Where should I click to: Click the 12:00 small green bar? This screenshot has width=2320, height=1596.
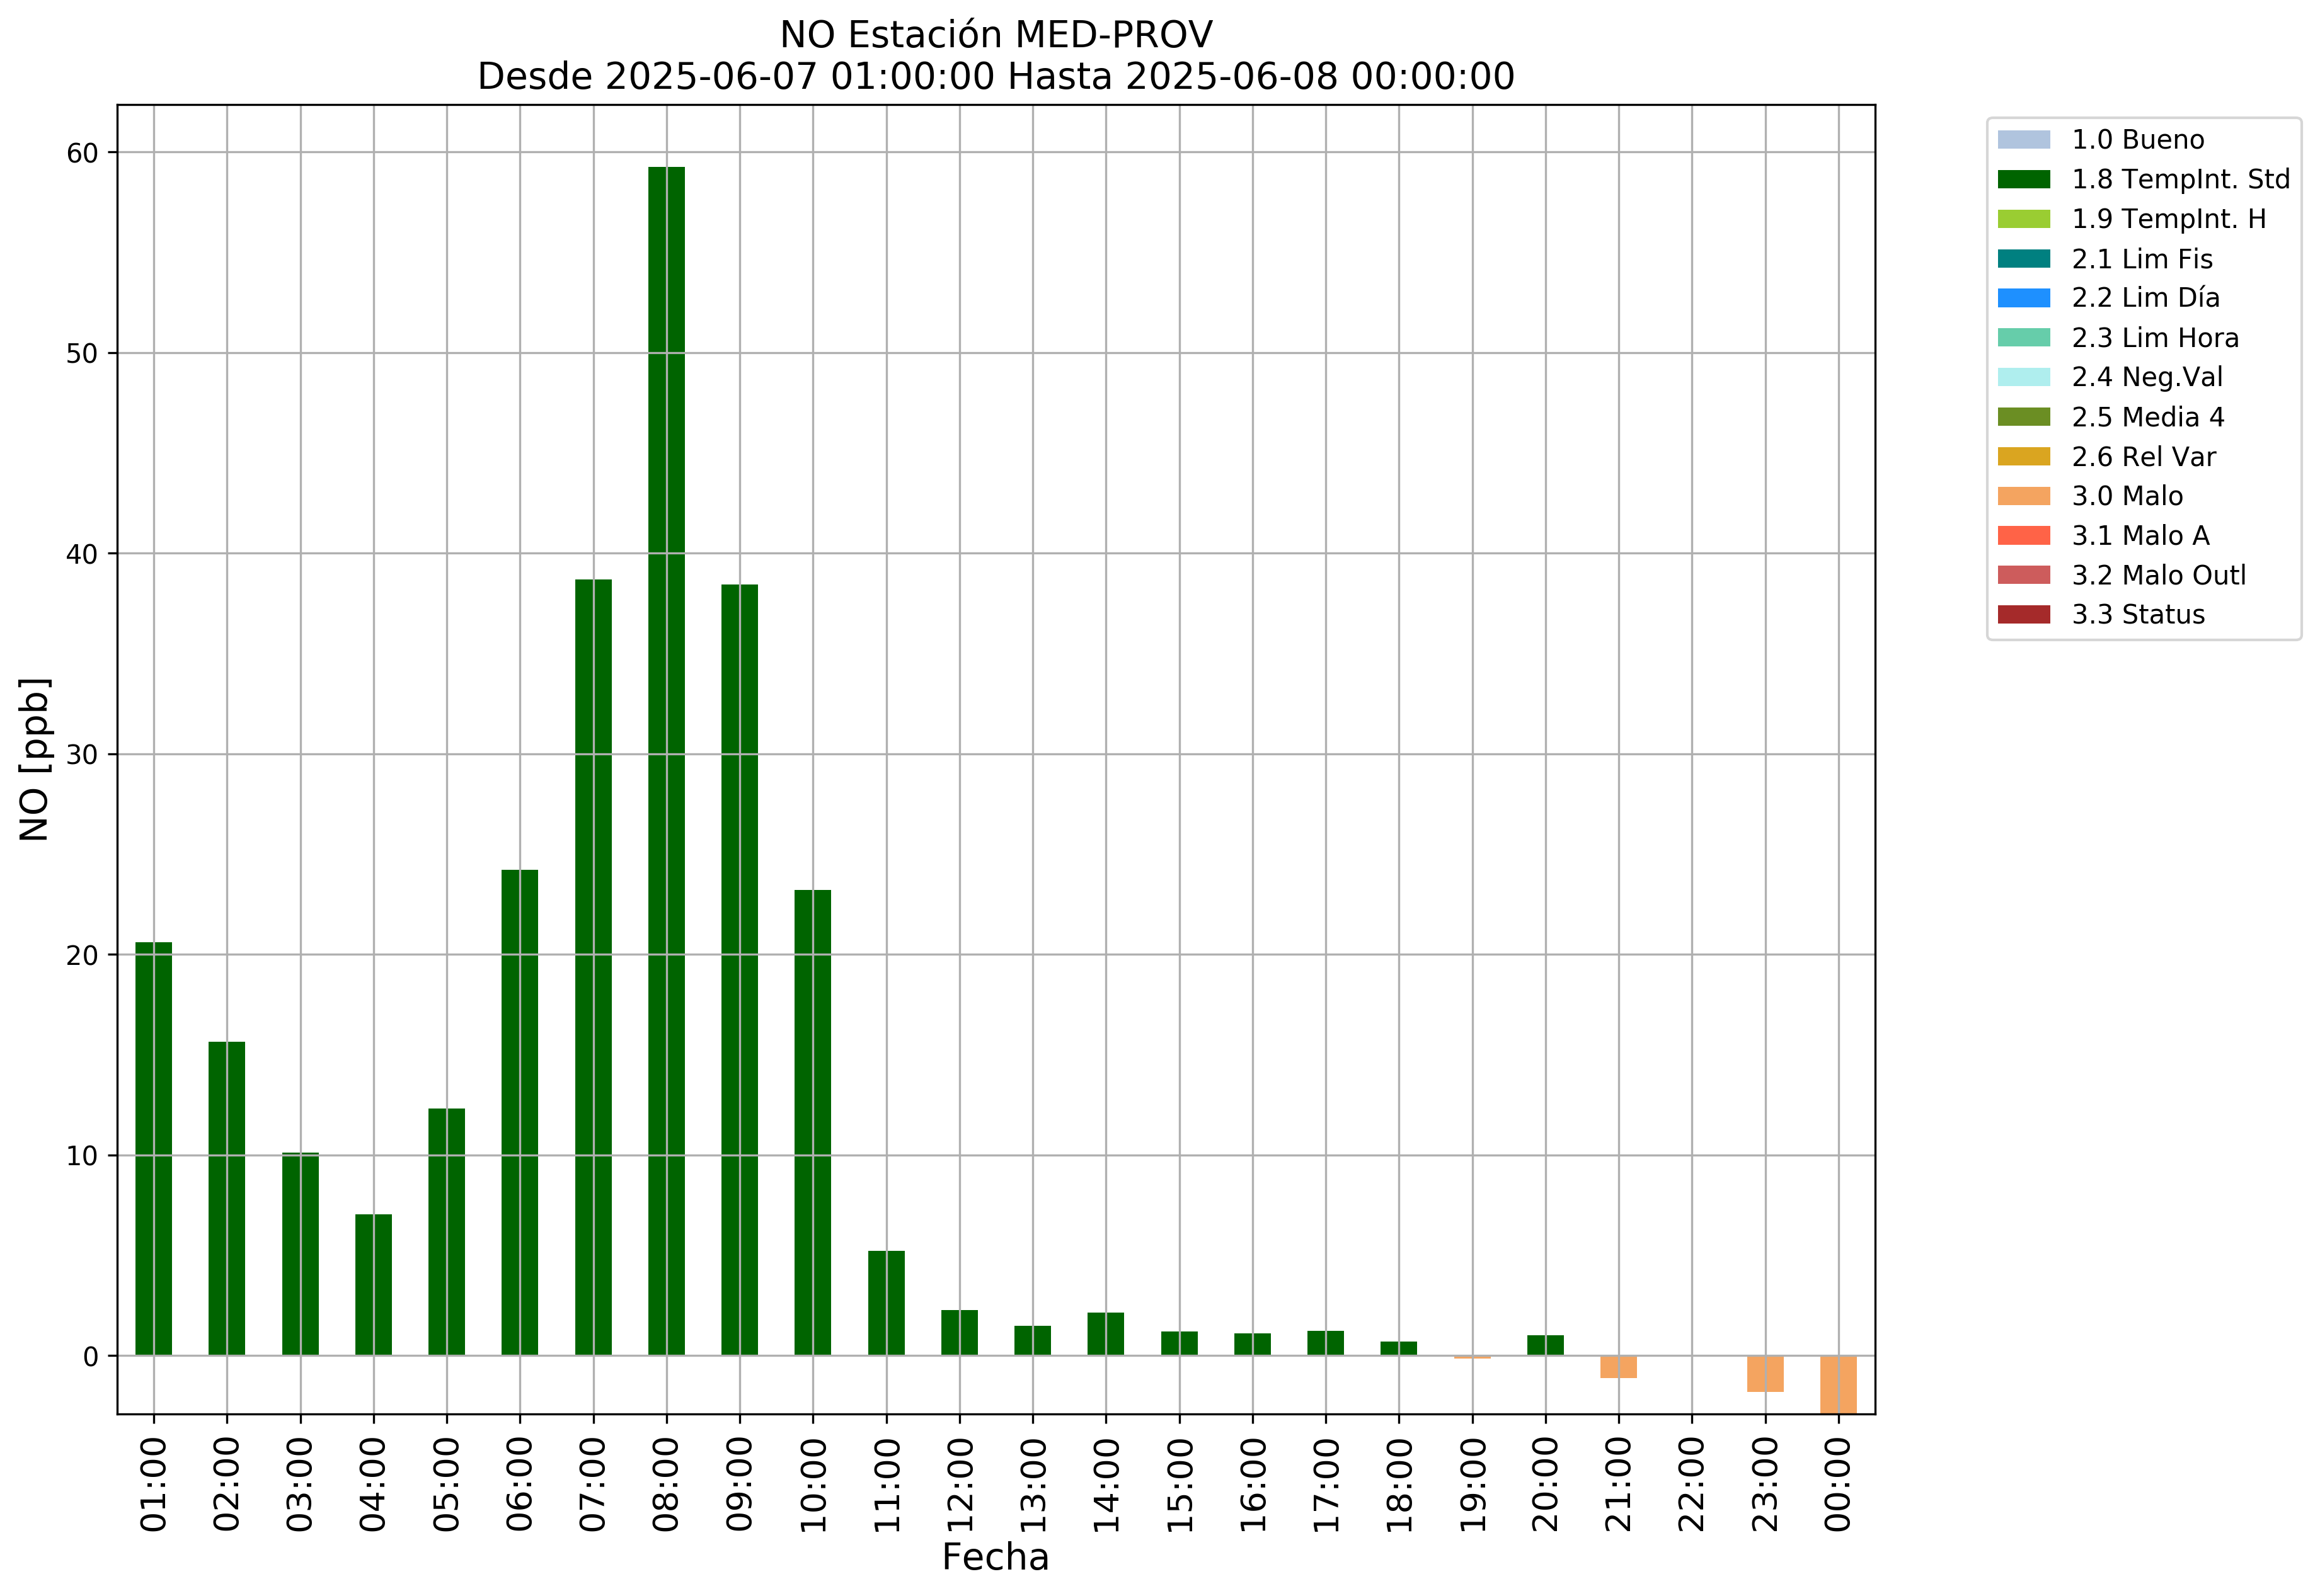click(x=960, y=1333)
